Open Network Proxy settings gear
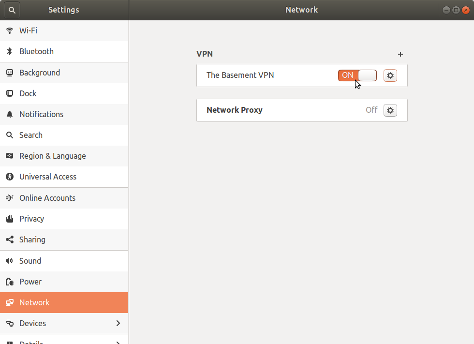This screenshot has height=344, width=474. [x=390, y=110]
